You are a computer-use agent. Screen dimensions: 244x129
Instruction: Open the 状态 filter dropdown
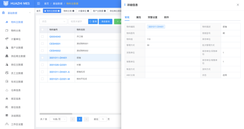[53, 21]
